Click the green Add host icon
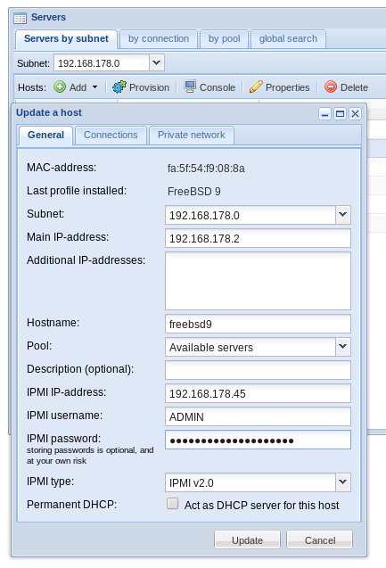This screenshot has height=568, width=386. 60,87
